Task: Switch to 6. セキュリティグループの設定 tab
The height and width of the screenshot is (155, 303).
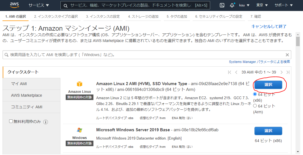Action: pos(219,17)
